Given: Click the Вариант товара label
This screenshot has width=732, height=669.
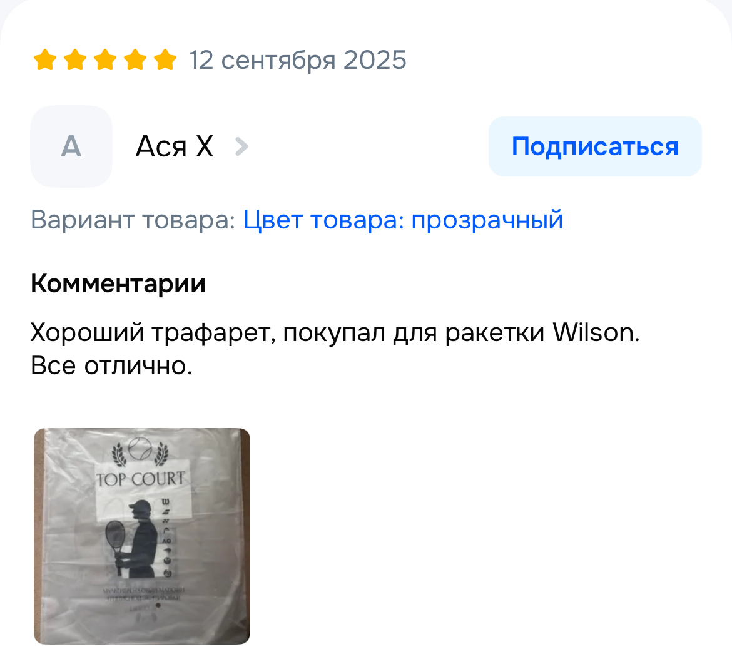Looking at the screenshot, I should (x=133, y=220).
